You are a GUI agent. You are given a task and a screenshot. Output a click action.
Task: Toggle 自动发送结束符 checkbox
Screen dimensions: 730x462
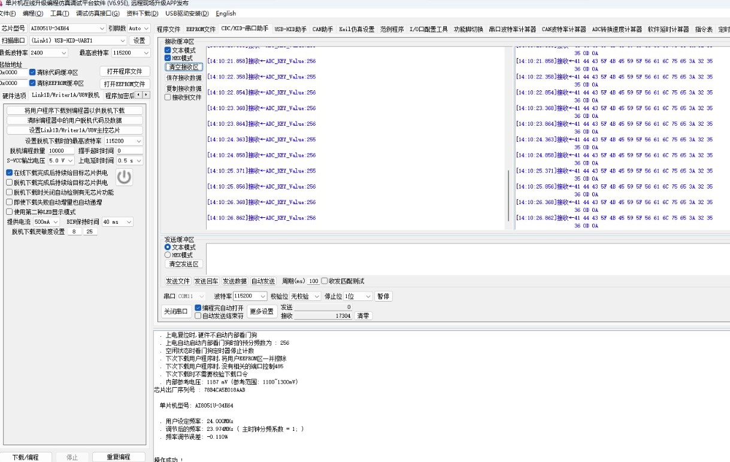coord(198,316)
